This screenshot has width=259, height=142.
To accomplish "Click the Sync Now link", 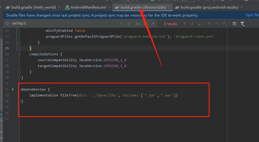I will [x=252, y=15].
